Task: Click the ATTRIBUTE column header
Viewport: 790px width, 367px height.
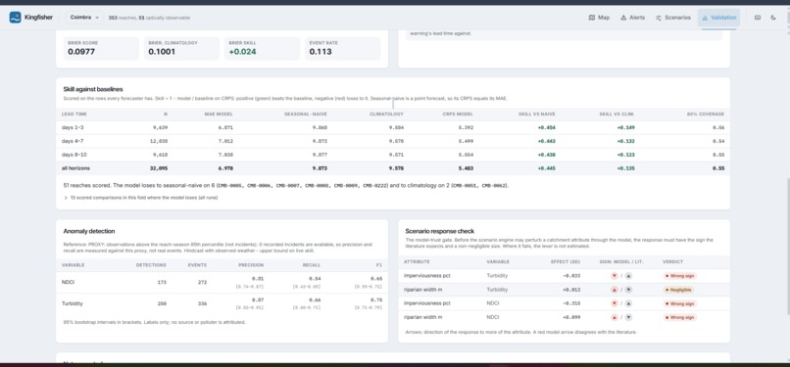Action: coord(417,262)
